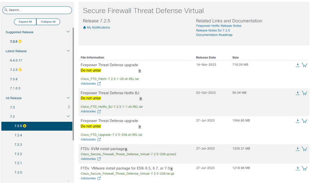The image size is (330, 185).
Task: Download Cisco_FTD_Upgrade-7.2.5-208 file
Action: 298,121
